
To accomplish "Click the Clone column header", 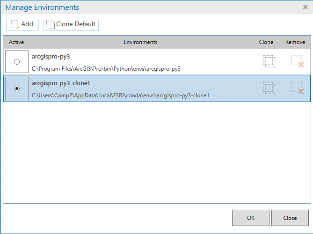I will (266, 42).
